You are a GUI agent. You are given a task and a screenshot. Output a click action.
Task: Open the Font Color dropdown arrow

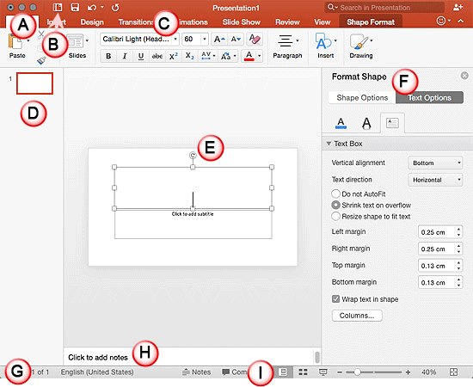tap(259, 56)
